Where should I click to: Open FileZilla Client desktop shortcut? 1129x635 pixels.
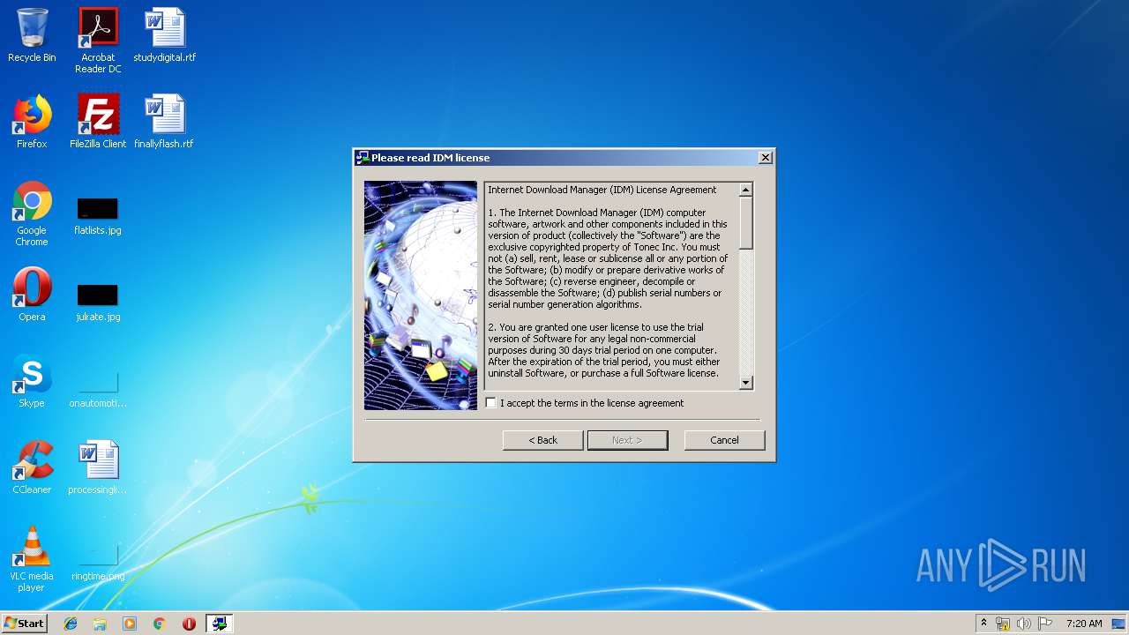point(98,122)
